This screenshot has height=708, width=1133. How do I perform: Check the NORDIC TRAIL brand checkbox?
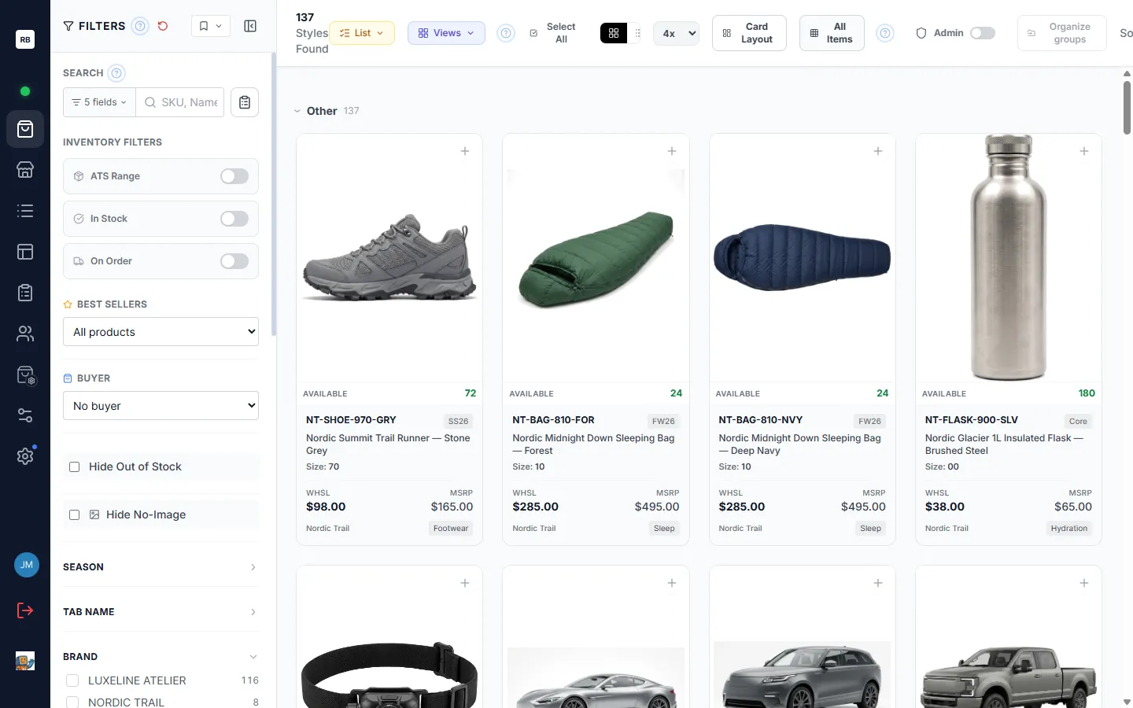pos(72,702)
